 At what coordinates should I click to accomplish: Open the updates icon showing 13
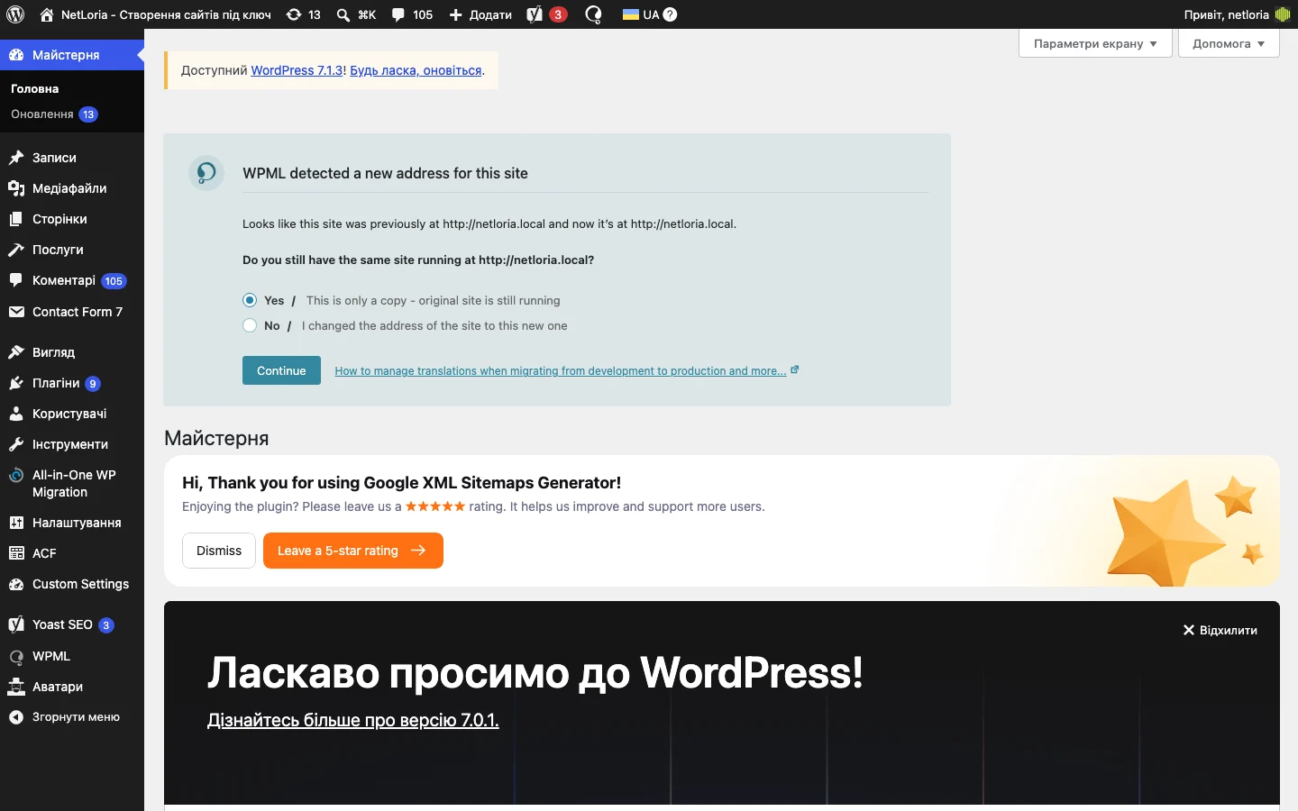[303, 14]
